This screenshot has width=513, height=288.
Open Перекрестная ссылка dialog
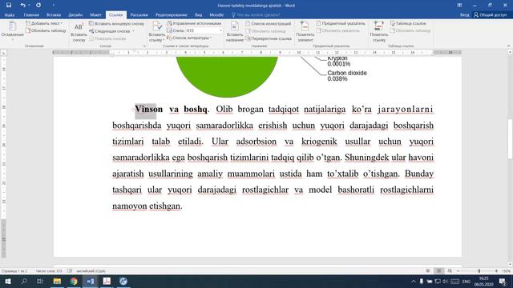[269, 38]
